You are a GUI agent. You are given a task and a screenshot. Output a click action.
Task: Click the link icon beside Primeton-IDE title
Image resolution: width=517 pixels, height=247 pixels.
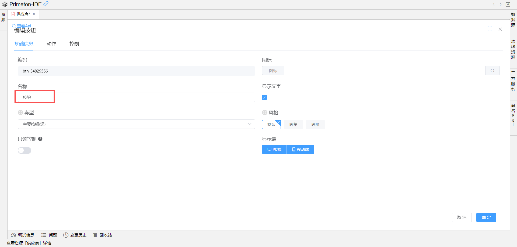[x=46, y=4]
